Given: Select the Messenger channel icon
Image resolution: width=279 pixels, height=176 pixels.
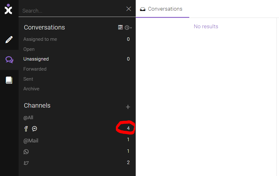Looking at the screenshot, I should [x=35, y=129].
